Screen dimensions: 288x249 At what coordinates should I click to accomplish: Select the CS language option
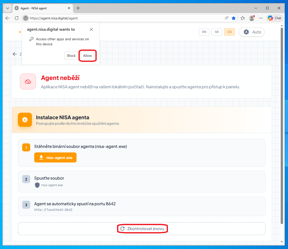pos(229,32)
